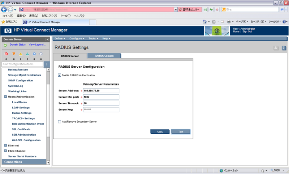
Task: Toggle Enable RADIUS Authentication checkbox
Action: pyautogui.click(x=60, y=75)
